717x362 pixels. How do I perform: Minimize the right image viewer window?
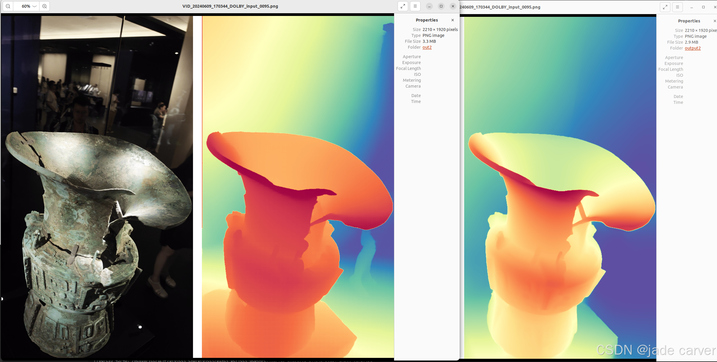point(692,7)
